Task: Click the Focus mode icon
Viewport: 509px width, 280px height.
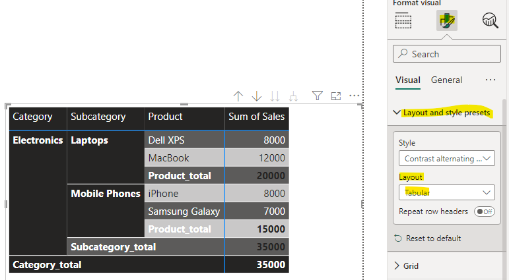Action: pyautogui.click(x=336, y=96)
